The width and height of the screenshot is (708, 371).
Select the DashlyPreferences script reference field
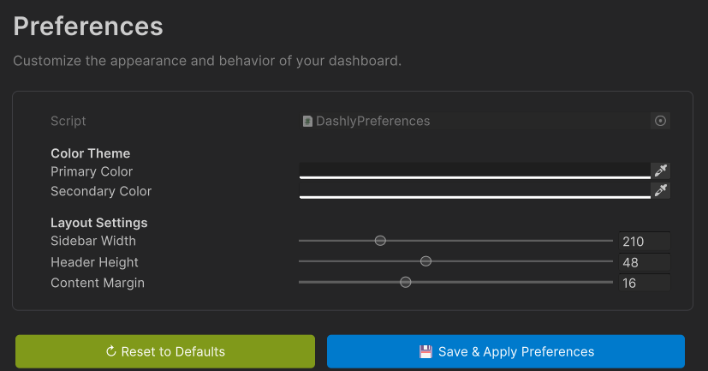coord(473,122)
